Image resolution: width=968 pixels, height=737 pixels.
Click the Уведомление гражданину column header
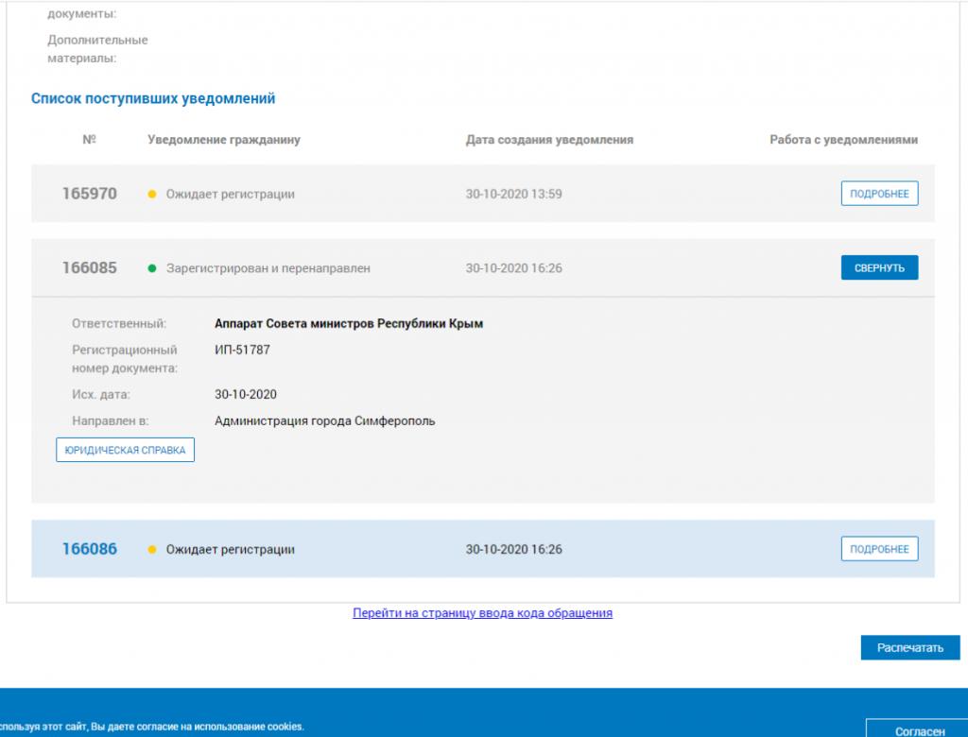click(224, 140)
